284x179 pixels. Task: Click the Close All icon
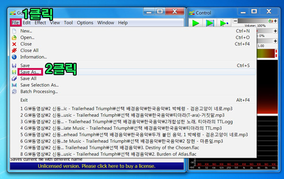pos(14,51)
